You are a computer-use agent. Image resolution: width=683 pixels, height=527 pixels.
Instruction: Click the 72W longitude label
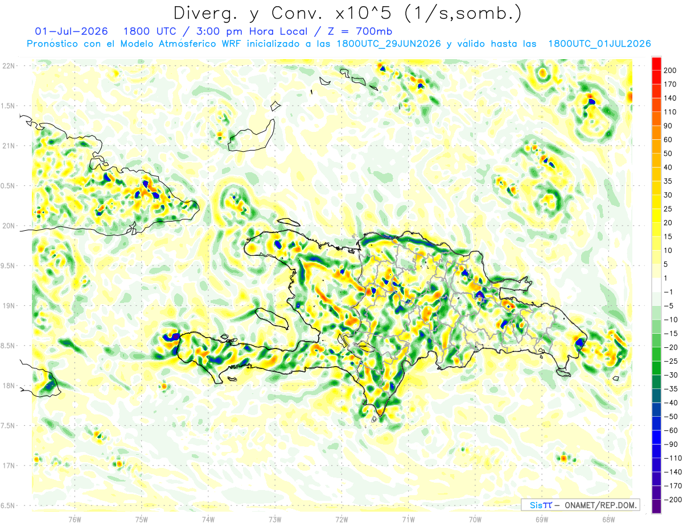point(341,519)
